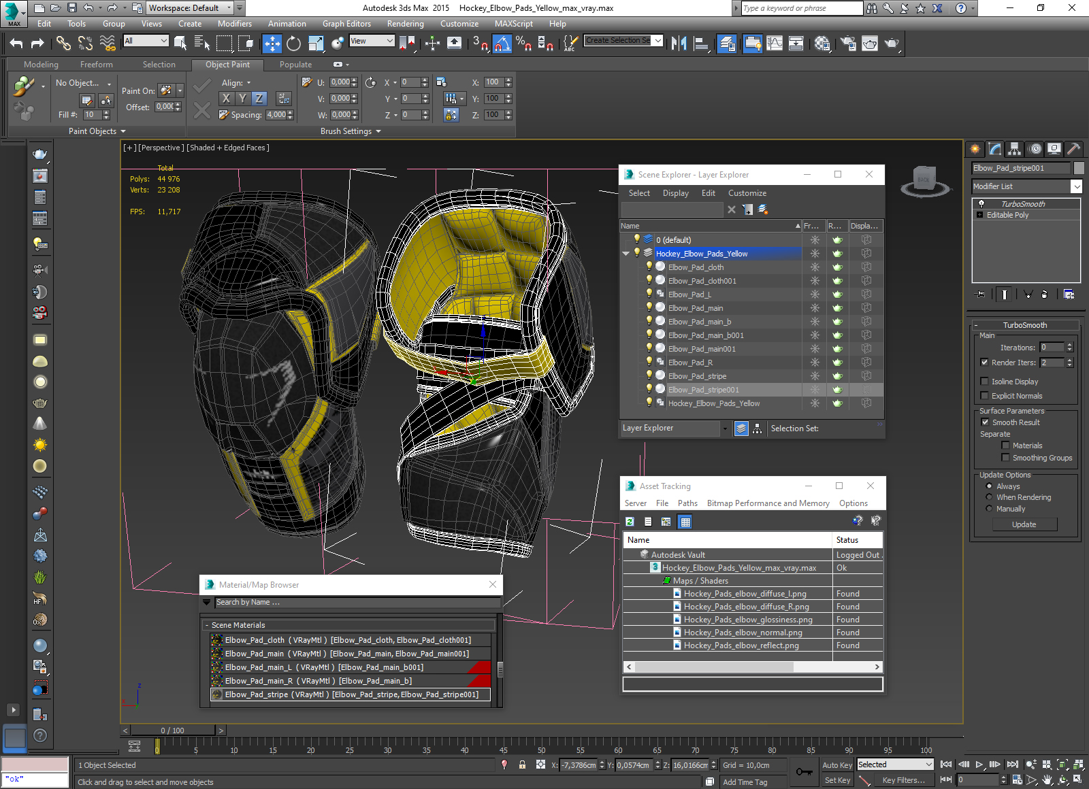Toggle Angle Snap tool
1089x789 pixels.
tap(502, 44)
